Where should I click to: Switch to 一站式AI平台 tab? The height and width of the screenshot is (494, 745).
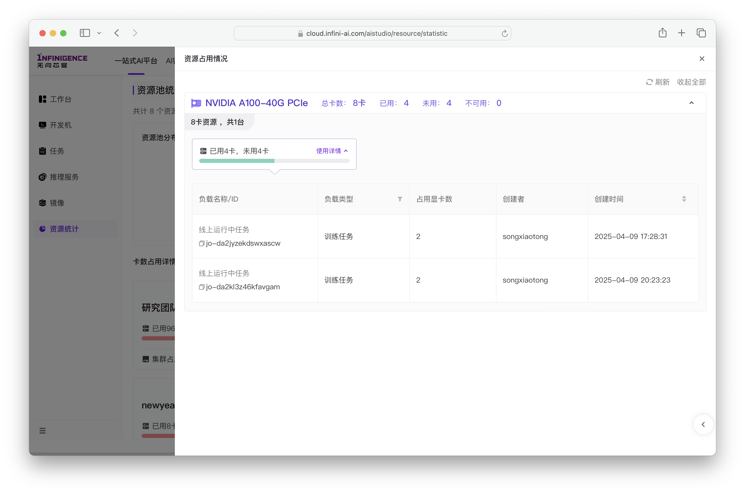click(x=136, y=61)
